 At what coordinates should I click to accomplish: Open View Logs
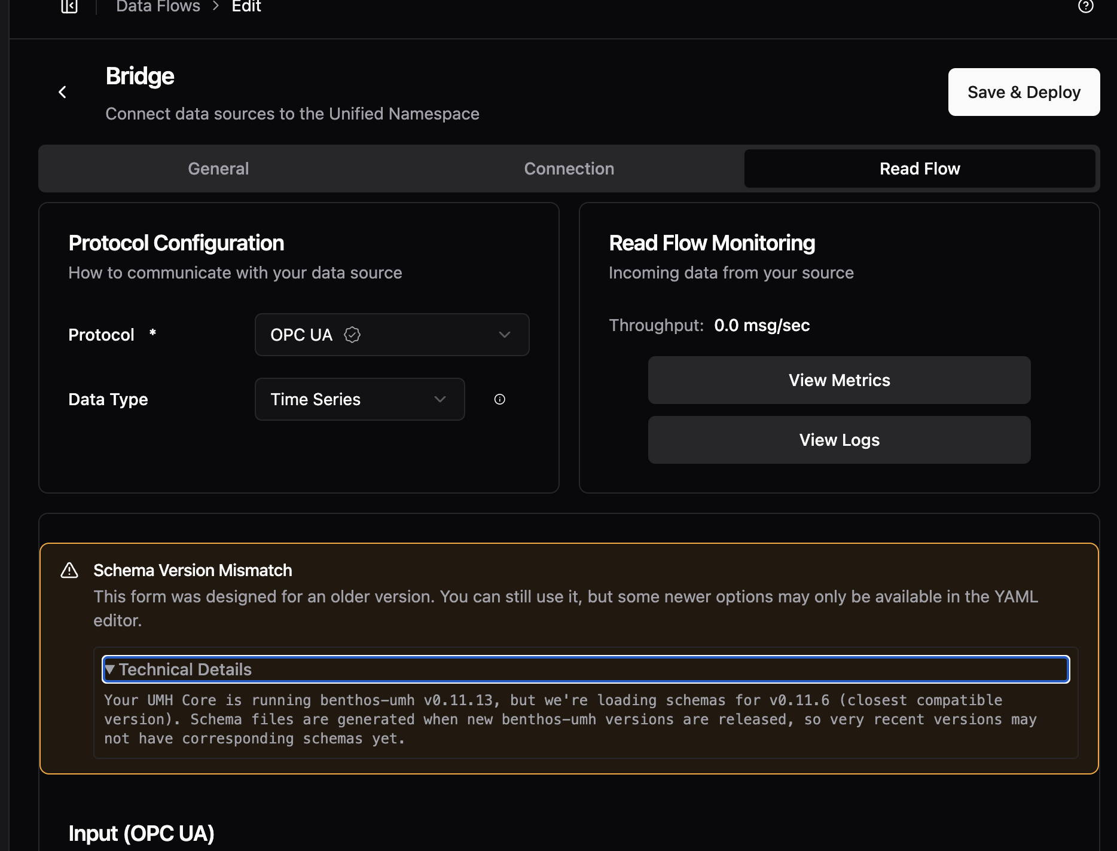point(839,440)
